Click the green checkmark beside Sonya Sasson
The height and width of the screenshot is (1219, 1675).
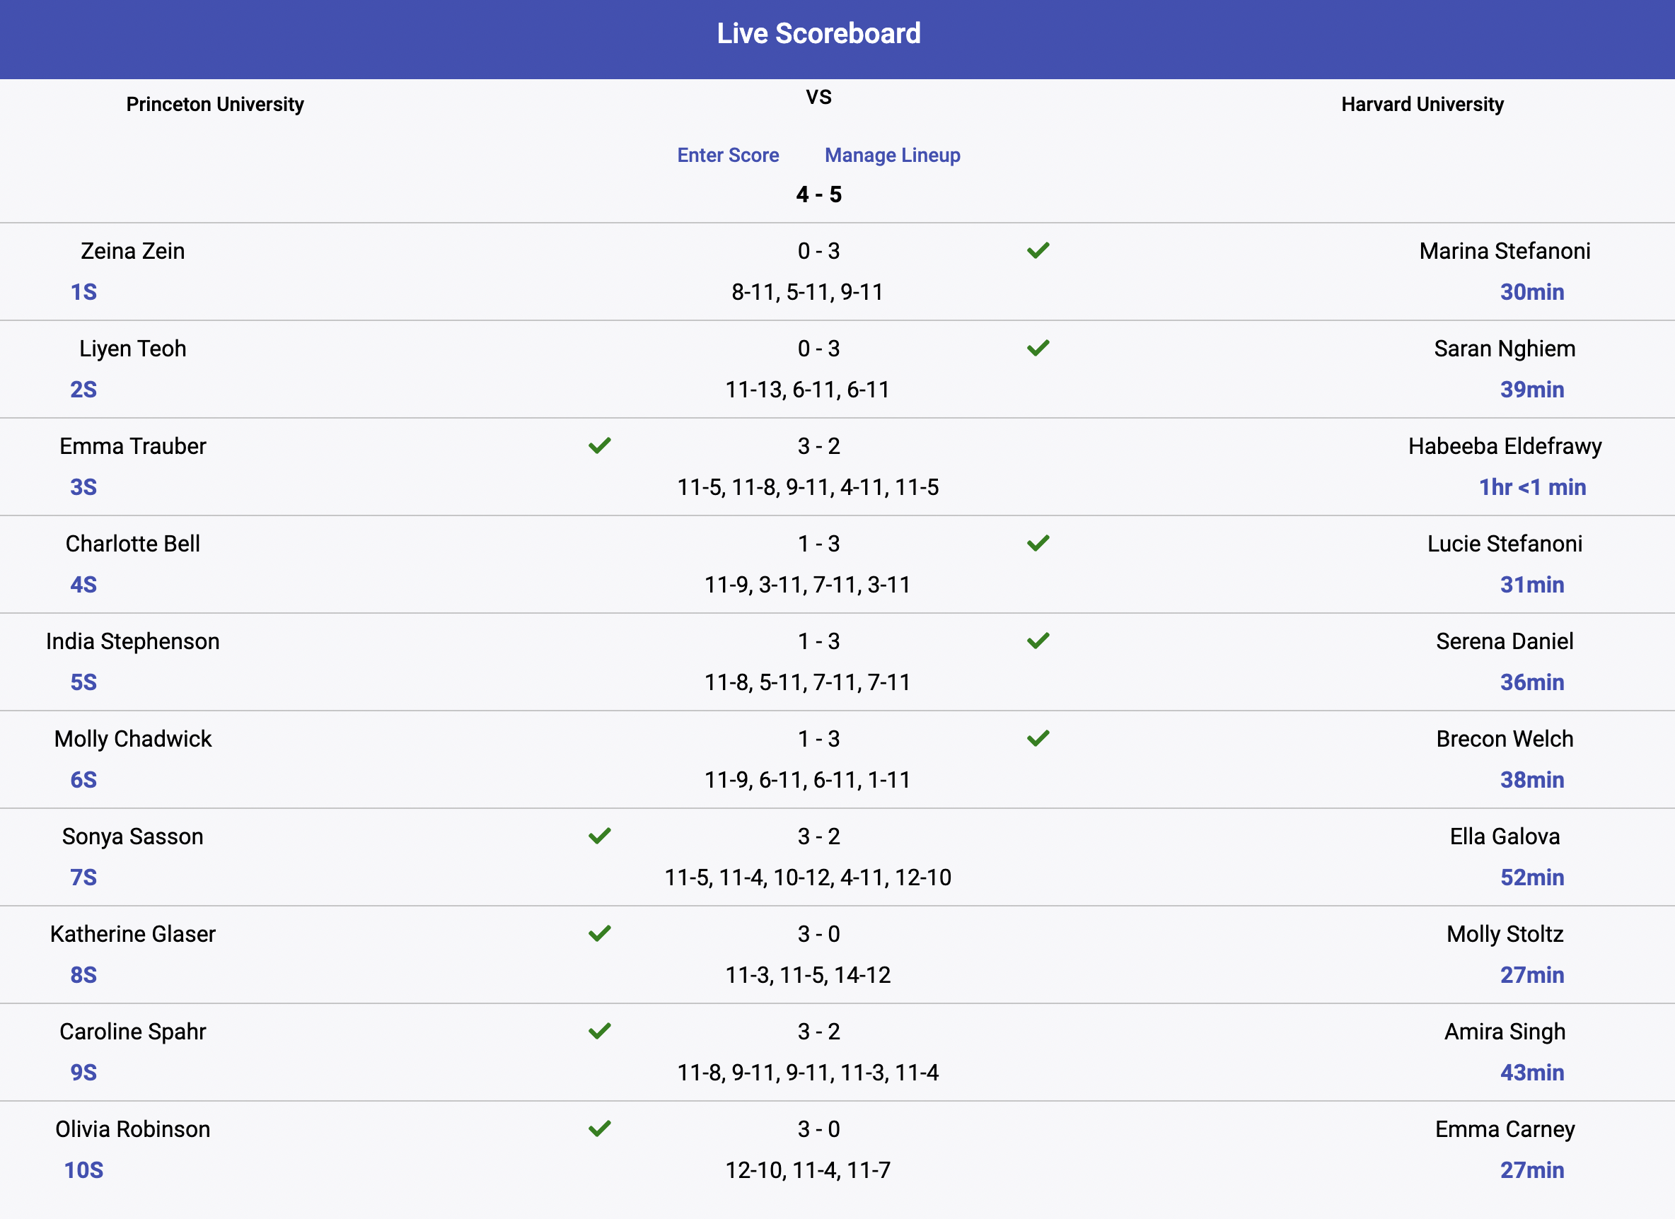[600, 836]
